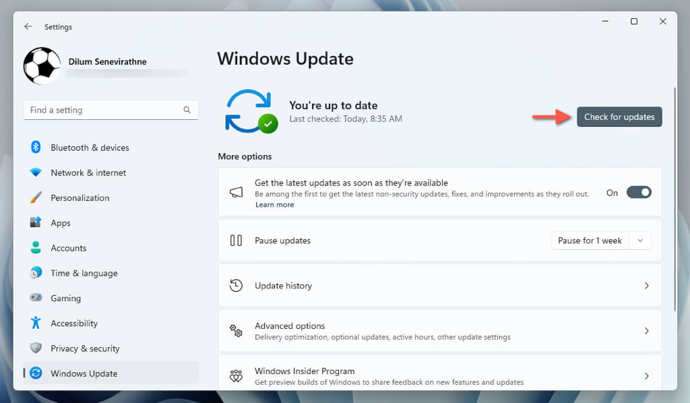Viewport: 690px width, 403px height.
Task: Click the Learn more link
Action: coord(275,205)
